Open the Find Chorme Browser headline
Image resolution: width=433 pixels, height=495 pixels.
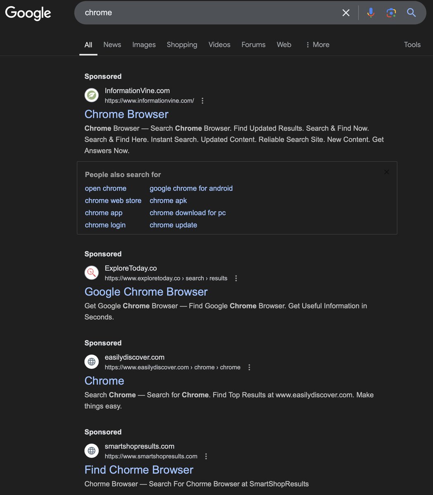coord(139,470)
